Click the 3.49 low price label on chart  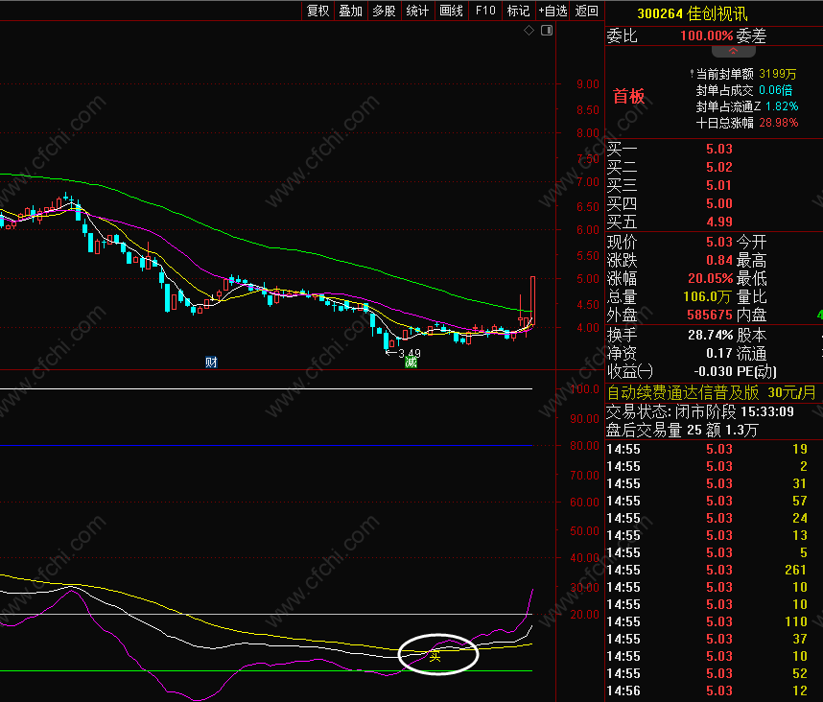(409, 354)
